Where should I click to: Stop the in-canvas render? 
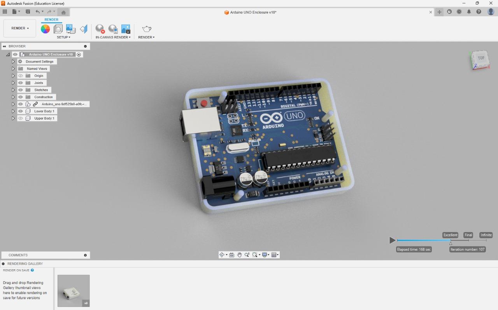pyautogui.click(x=100, y=29)
